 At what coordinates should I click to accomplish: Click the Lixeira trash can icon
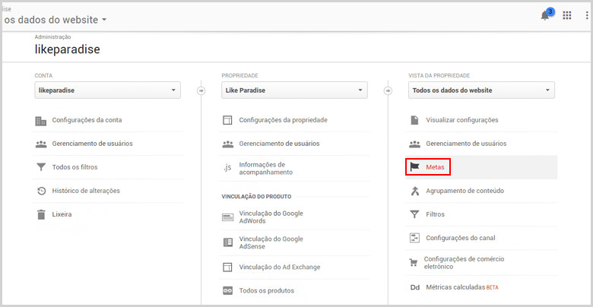[x=41, y=214]
